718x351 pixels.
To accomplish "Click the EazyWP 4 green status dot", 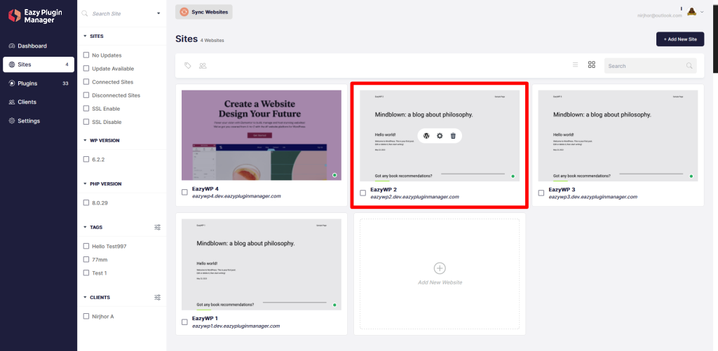I will pyautogui.click(x=334, y=175).
